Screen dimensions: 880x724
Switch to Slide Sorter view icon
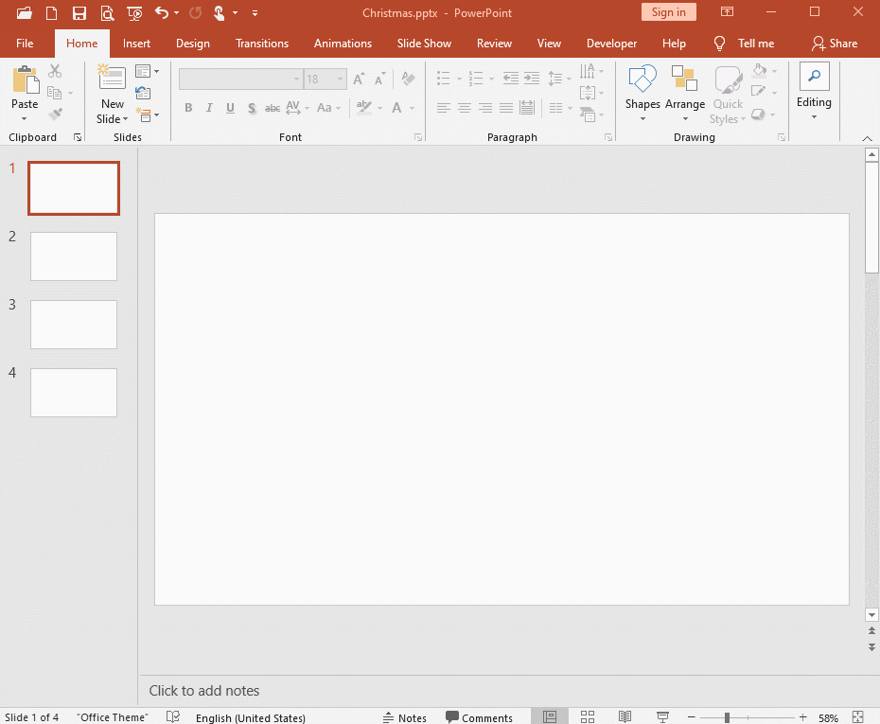coord(588,716)
